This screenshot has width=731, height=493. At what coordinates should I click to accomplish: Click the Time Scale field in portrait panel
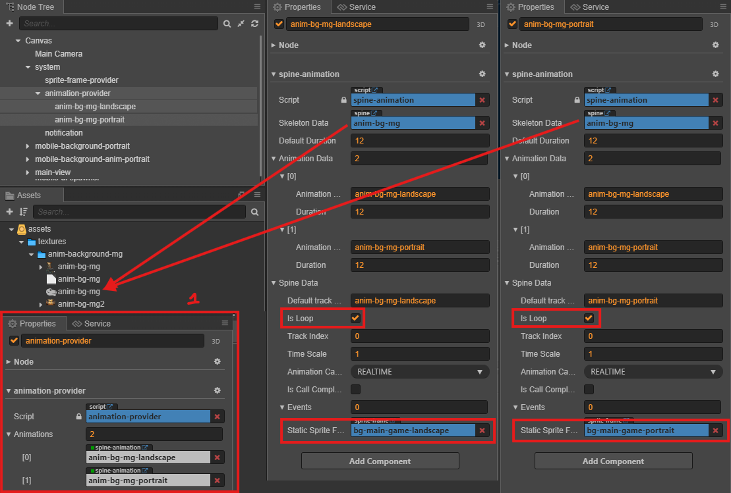pyautogui.click(x=653, y=354)
